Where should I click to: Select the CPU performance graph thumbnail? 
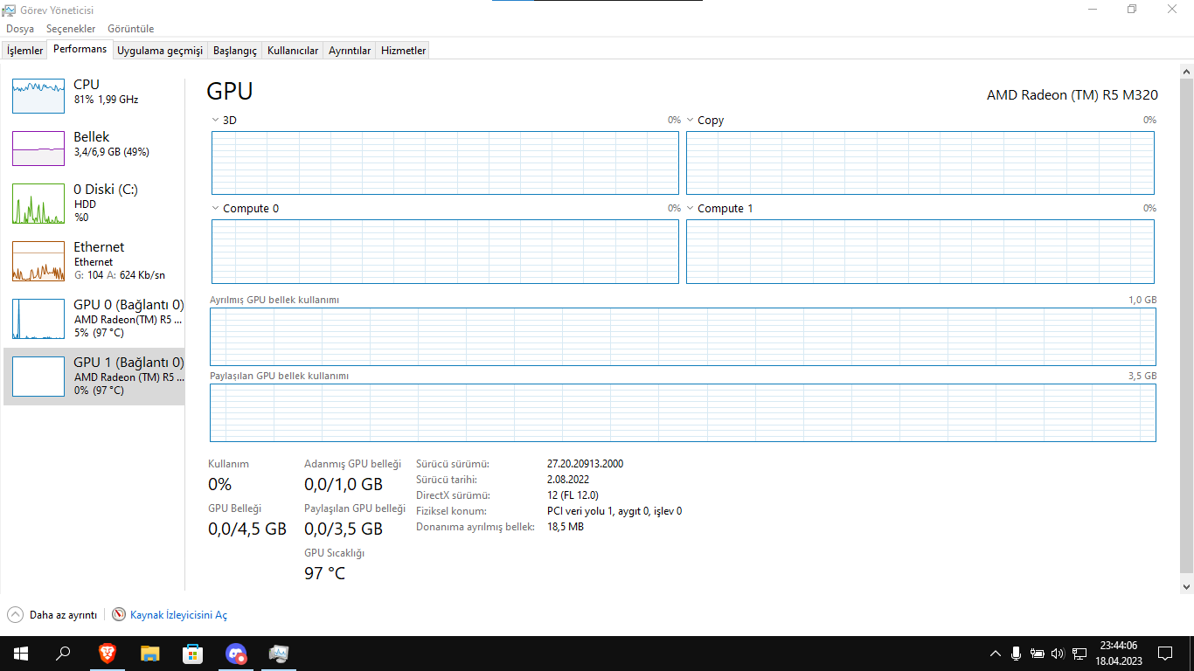pyautogui.click(x=38, y=96)
